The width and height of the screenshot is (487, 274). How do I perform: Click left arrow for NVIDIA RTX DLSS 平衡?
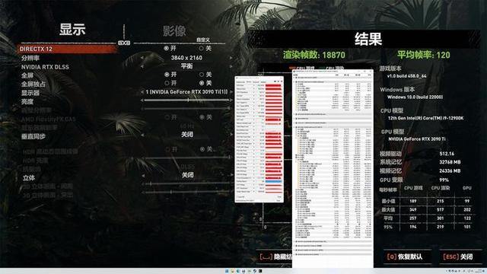(x=142, y=66)
